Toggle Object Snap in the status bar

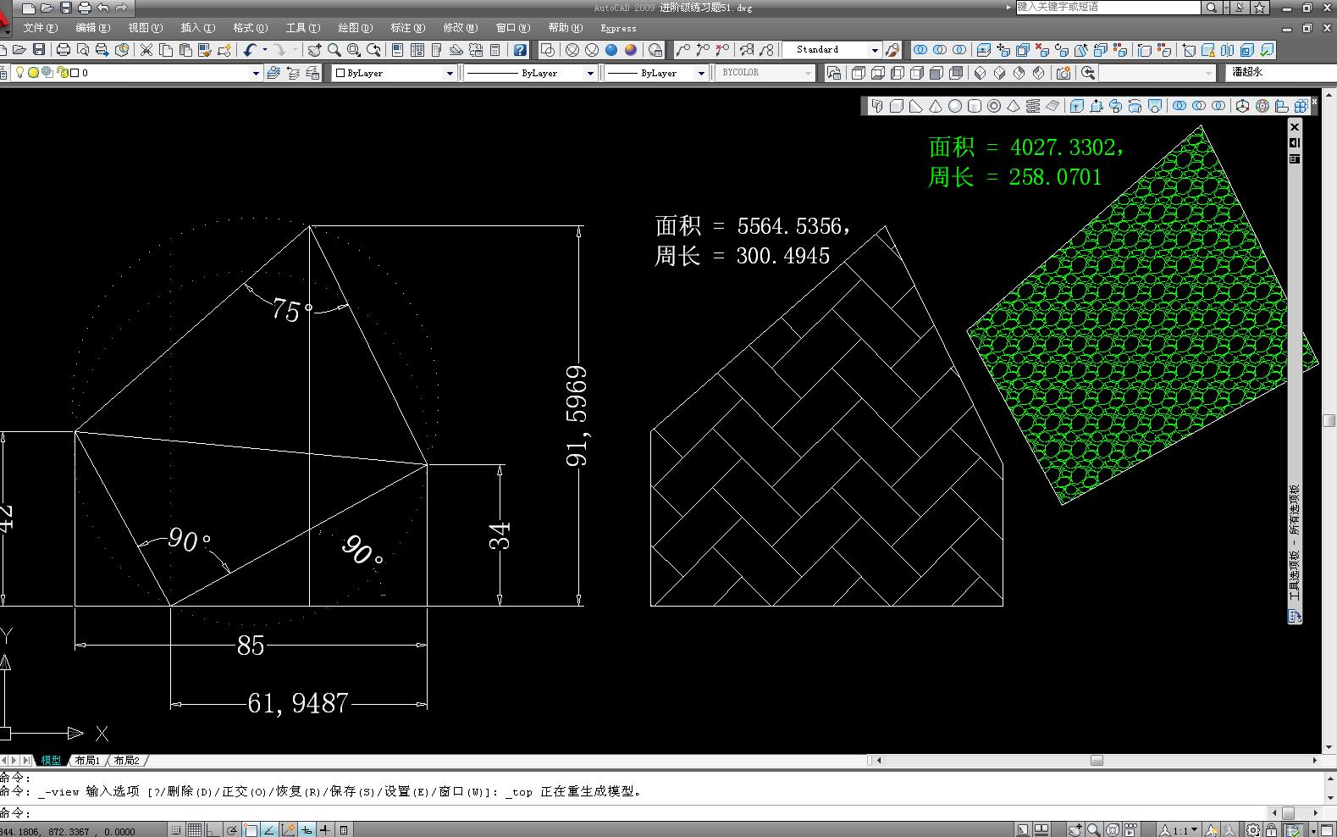pos(251,830)
